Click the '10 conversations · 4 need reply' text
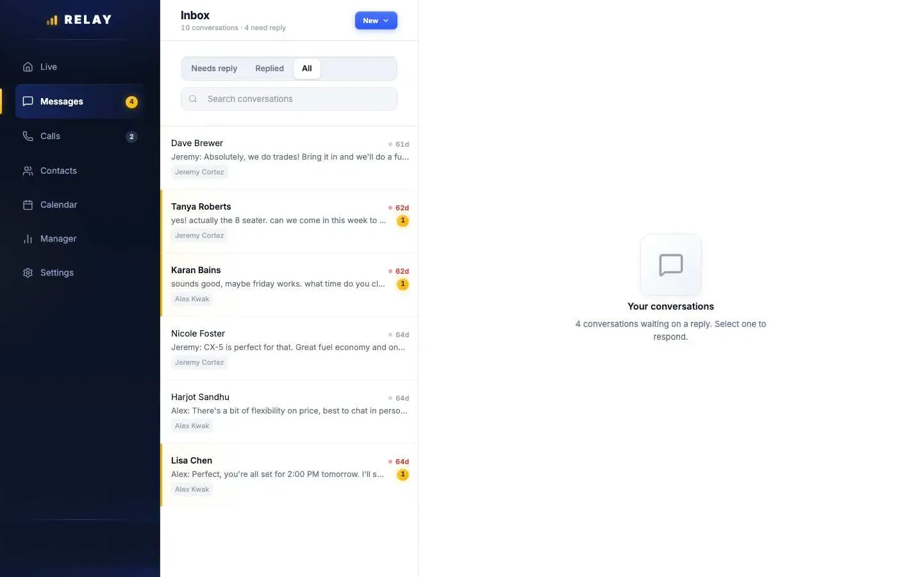923x577 pixels. pyautogui.click(x=233, y=28)
